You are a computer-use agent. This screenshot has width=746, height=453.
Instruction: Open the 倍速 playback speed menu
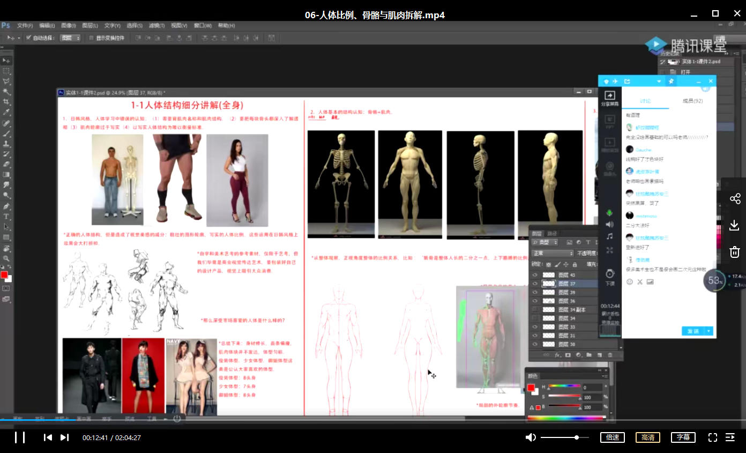coord(613,437)
